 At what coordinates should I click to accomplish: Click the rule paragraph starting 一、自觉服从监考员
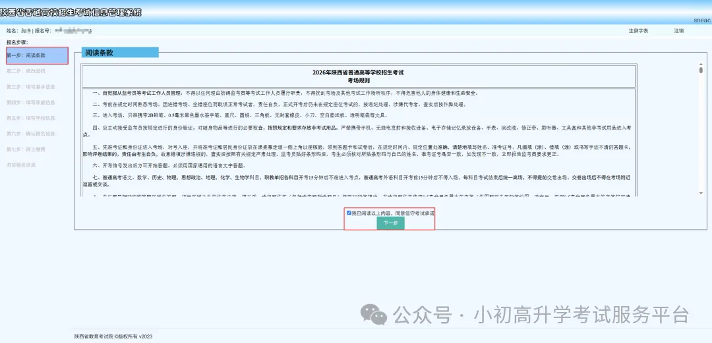click(285, 93)
